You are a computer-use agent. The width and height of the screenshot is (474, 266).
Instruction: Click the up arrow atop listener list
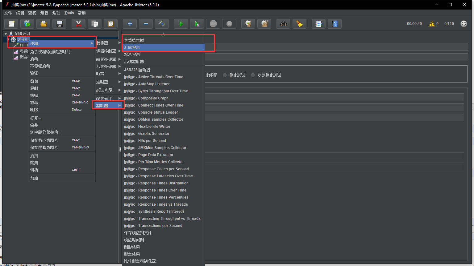163,35
